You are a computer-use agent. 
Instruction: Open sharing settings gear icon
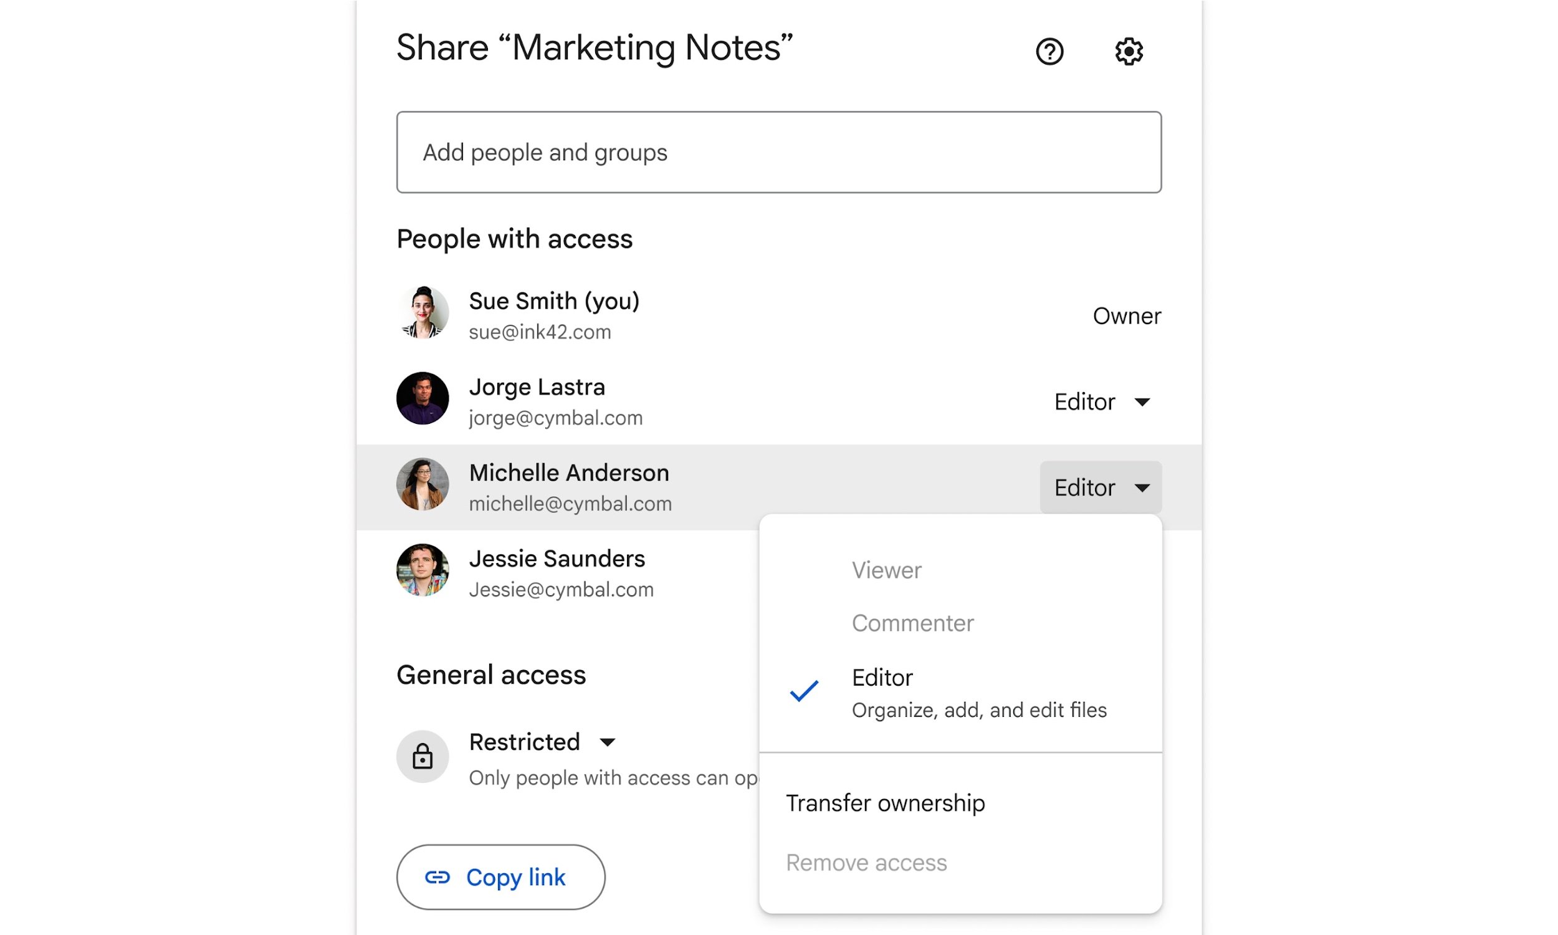point(1129,51)
